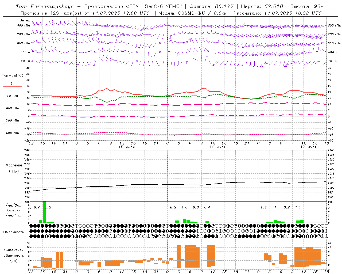
Task: Select the (мм/1ч.) units label
Action: pos(14,215)
